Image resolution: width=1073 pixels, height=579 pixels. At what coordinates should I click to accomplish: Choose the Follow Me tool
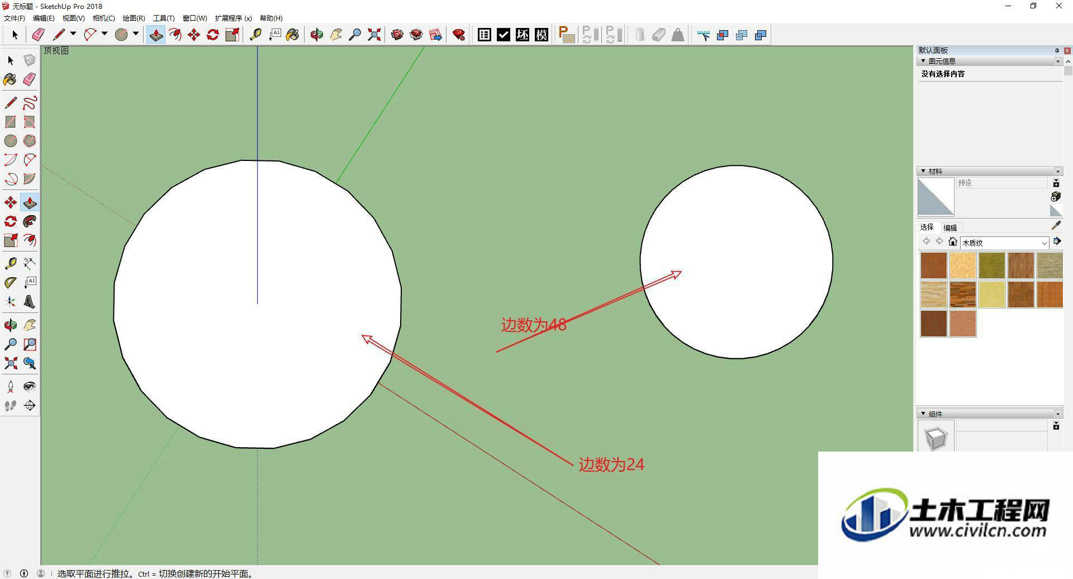(30, 221)
